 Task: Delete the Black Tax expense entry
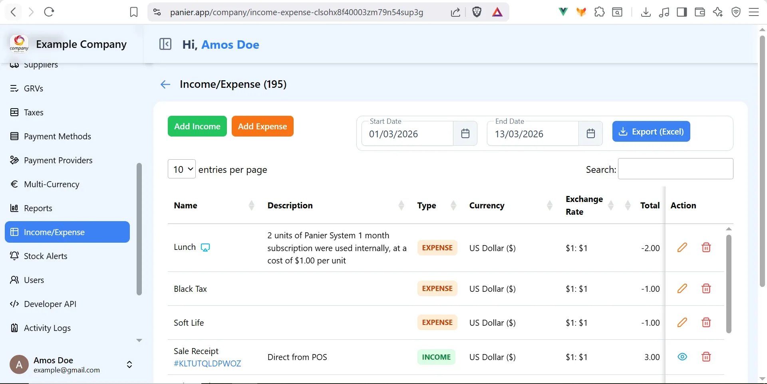coord(706,288)
